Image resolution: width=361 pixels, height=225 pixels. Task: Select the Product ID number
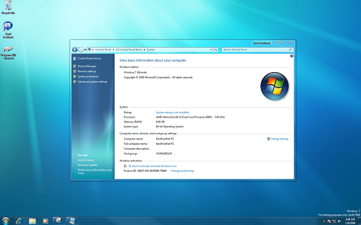coord(152,171)
